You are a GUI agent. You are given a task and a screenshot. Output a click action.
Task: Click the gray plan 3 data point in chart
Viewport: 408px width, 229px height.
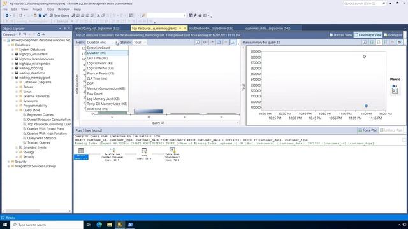coord(364,57)
